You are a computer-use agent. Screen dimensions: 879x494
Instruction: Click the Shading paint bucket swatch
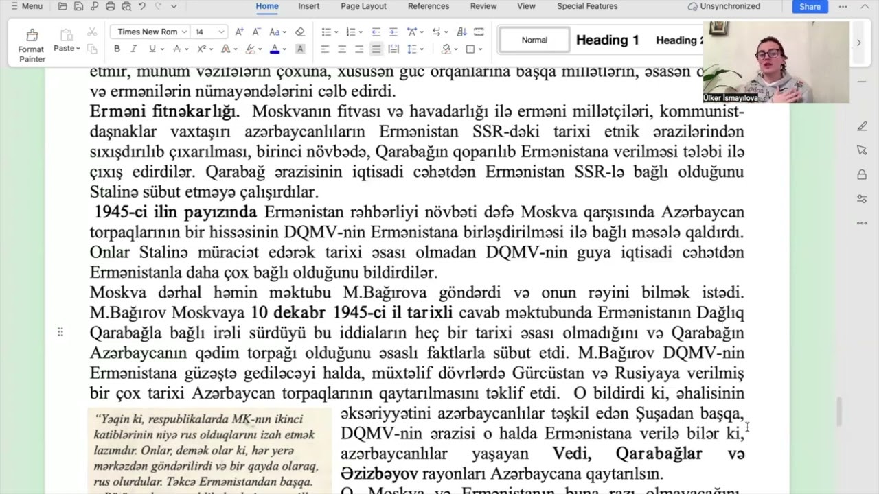tap(446, 49)
